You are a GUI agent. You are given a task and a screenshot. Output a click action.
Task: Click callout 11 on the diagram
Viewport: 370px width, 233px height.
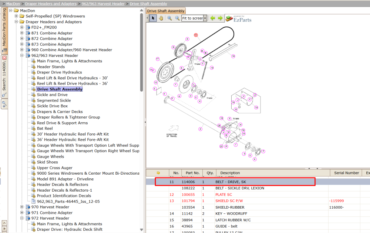[x=196, y=35]
